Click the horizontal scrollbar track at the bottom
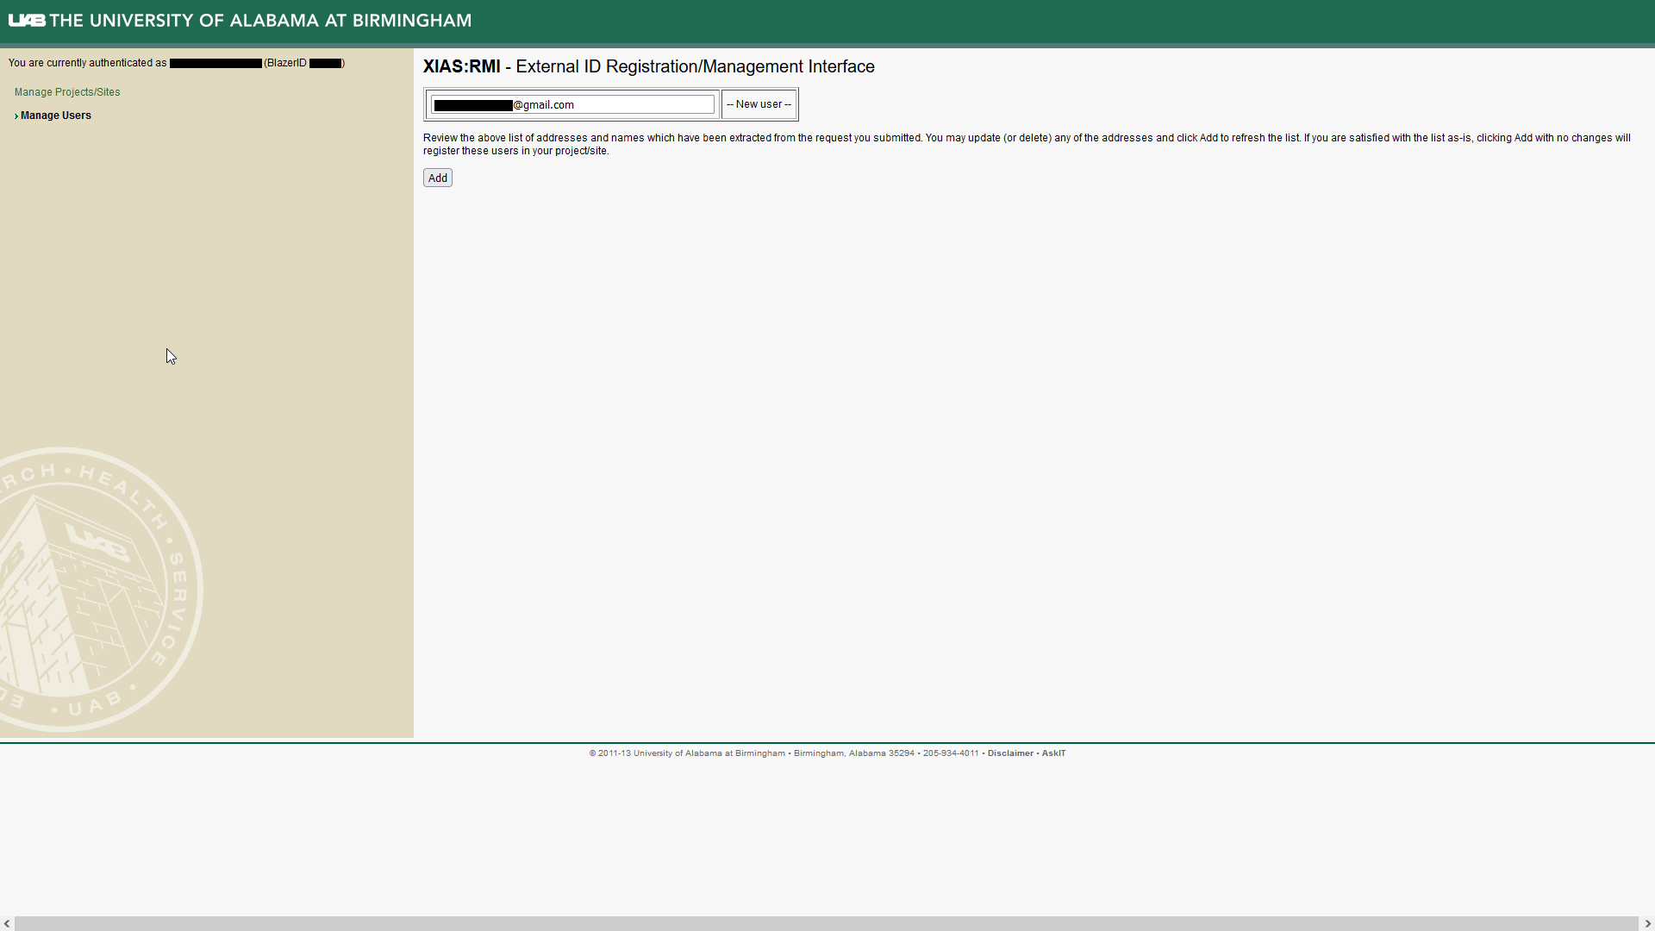 [827, 923]
